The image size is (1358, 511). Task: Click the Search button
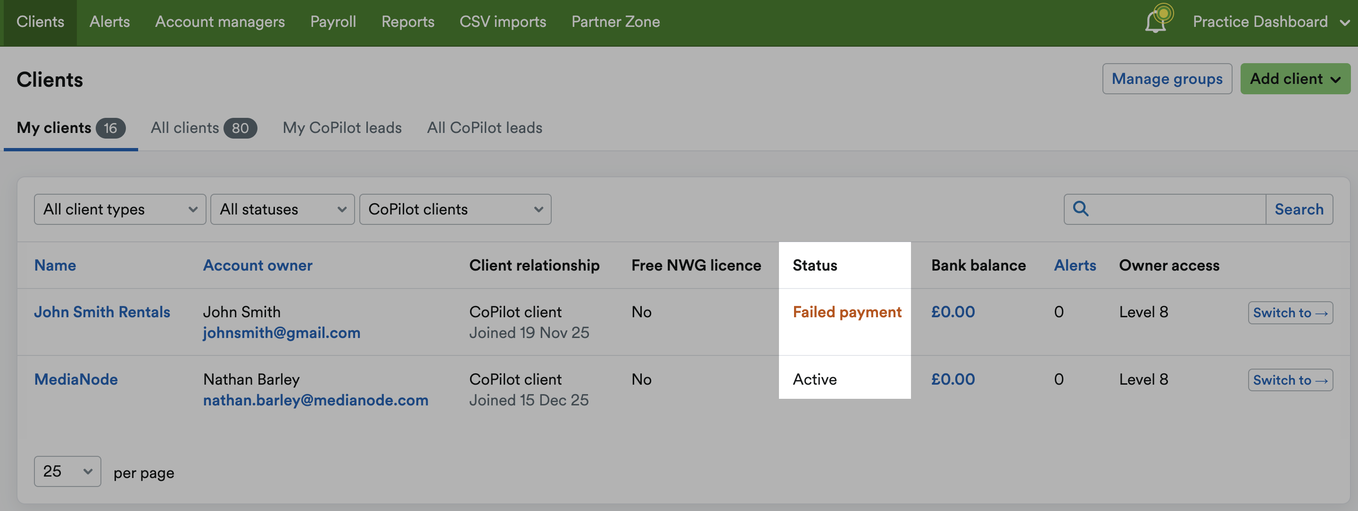point(1299,209)
